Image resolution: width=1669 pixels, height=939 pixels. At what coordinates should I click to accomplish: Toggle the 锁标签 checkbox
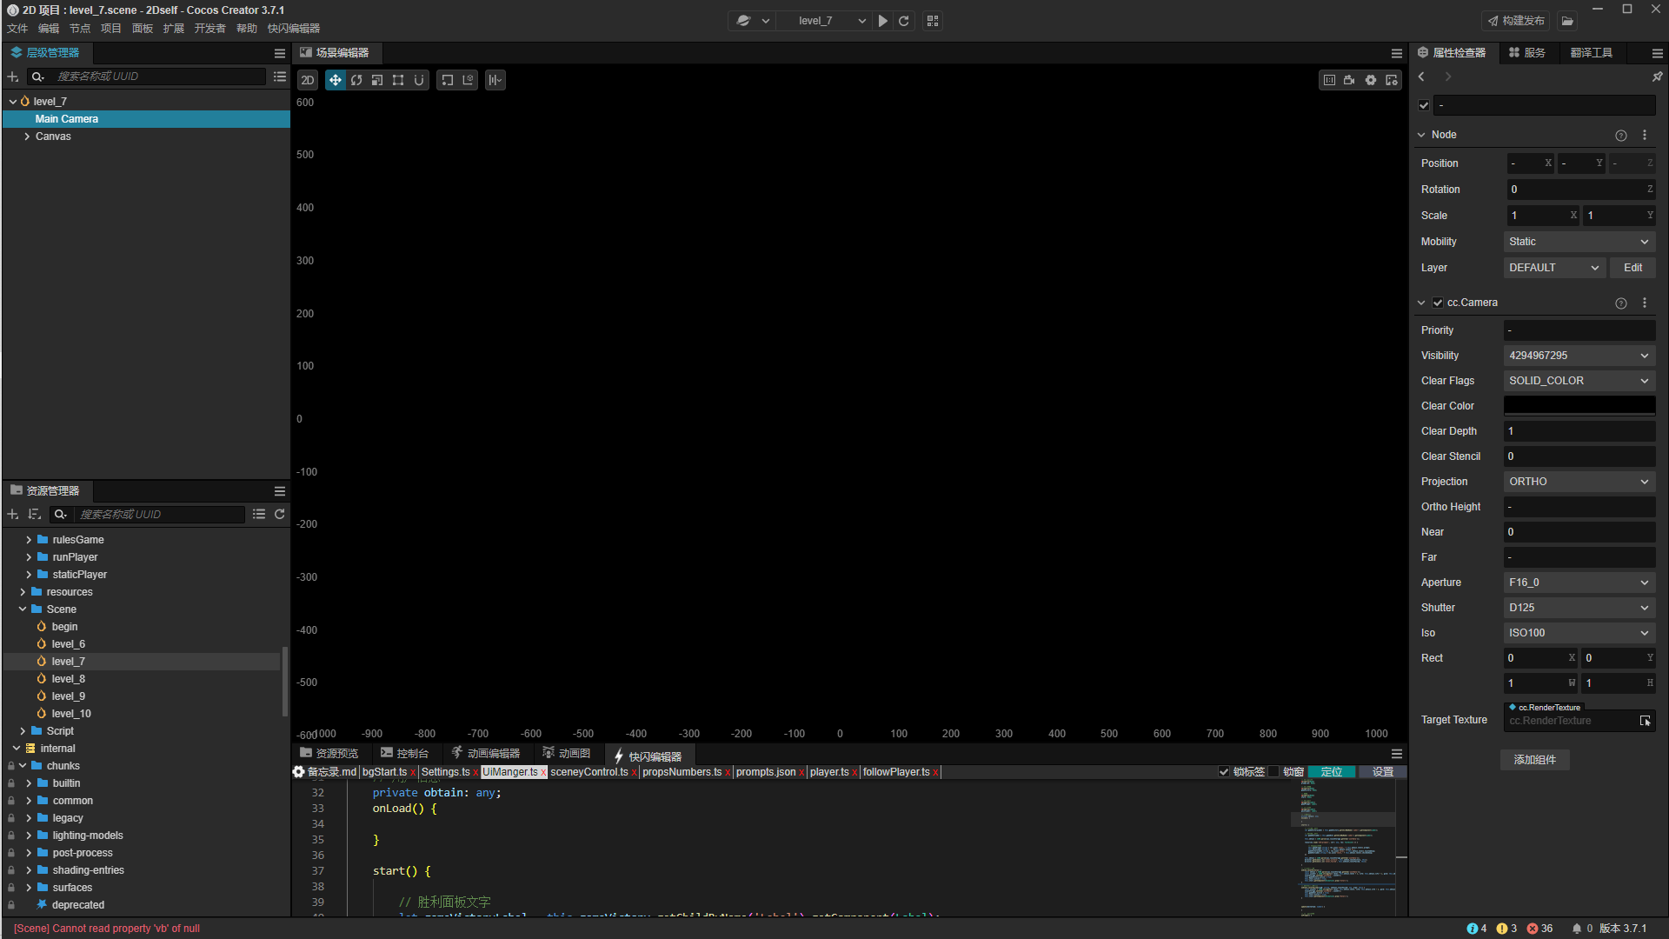pyautogui.click(x=1224, y=772)
